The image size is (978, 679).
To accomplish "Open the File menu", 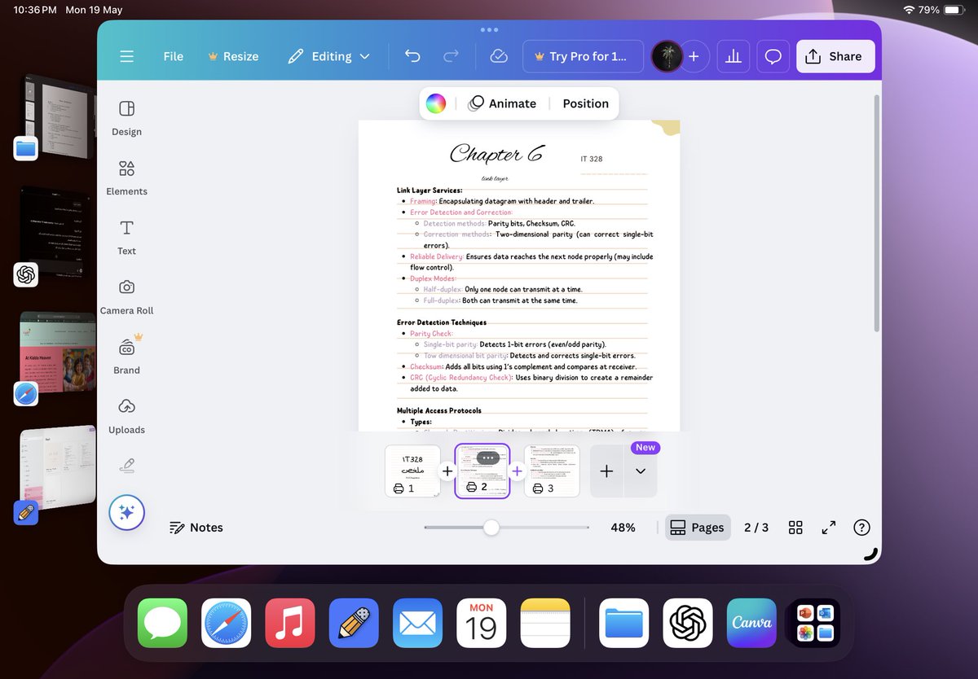I will pos(173,56).
